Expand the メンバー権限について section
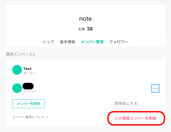This screenshot has height=132, width=171. click(30, 117)
